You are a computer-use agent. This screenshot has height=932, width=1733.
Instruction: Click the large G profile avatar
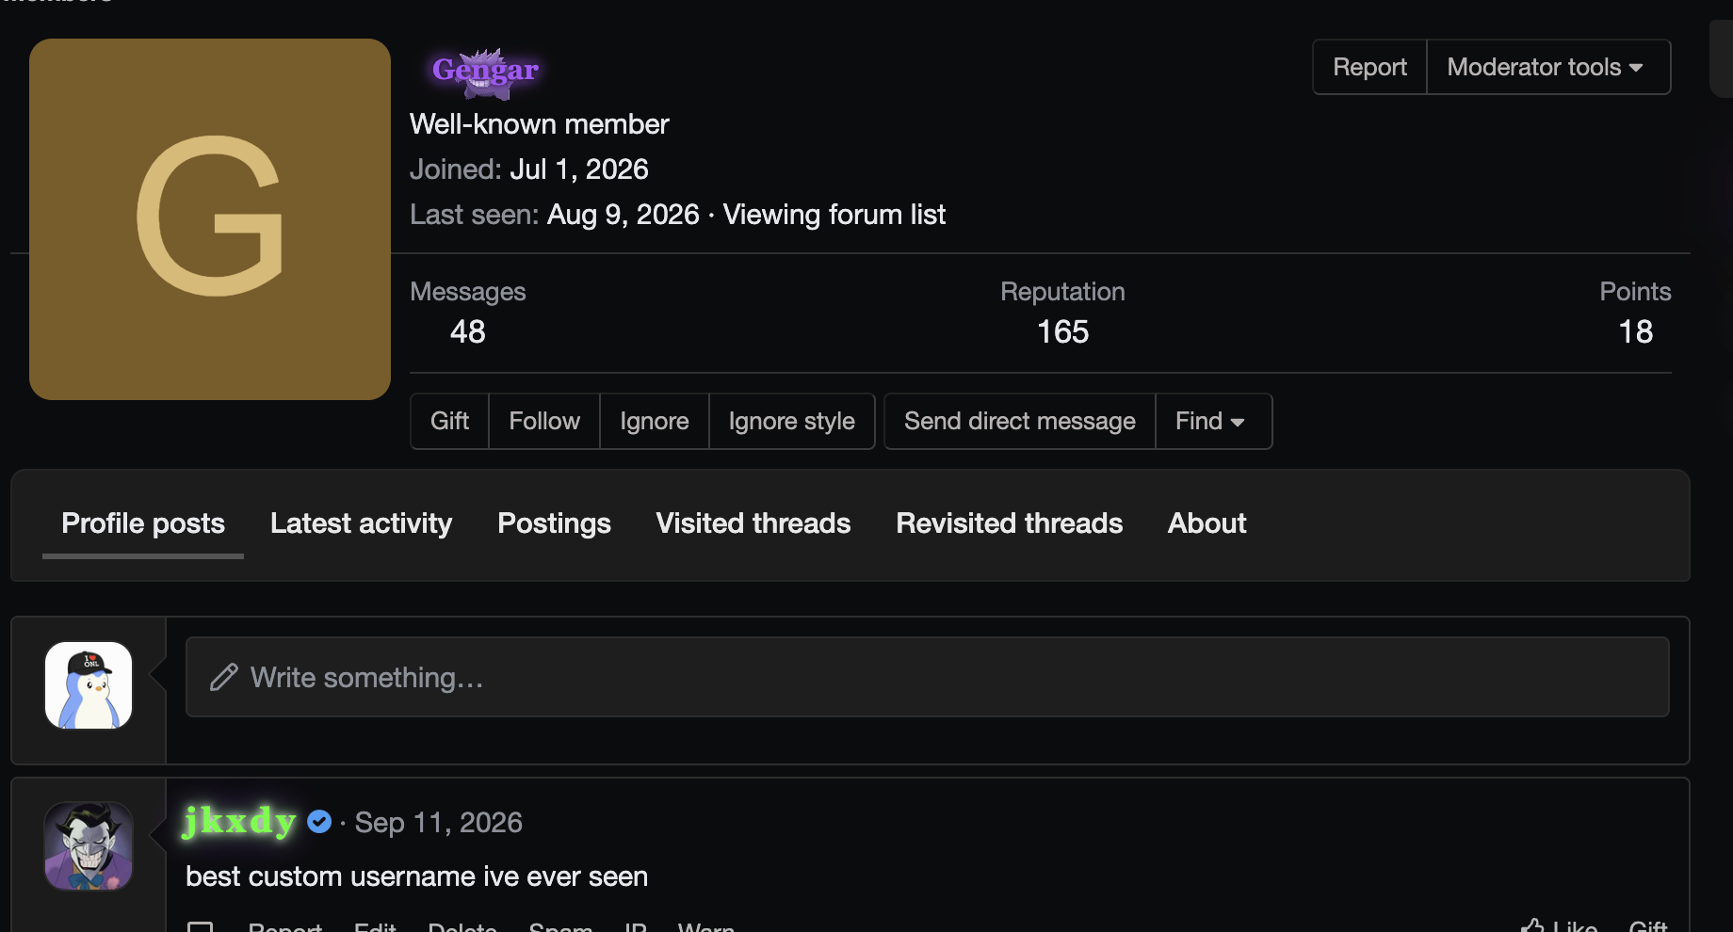click(x=210, y=219)
